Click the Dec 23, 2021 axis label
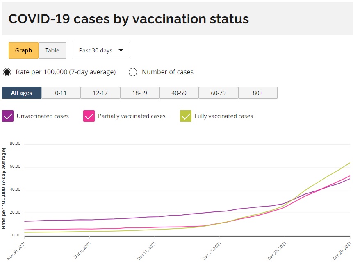 277,251
